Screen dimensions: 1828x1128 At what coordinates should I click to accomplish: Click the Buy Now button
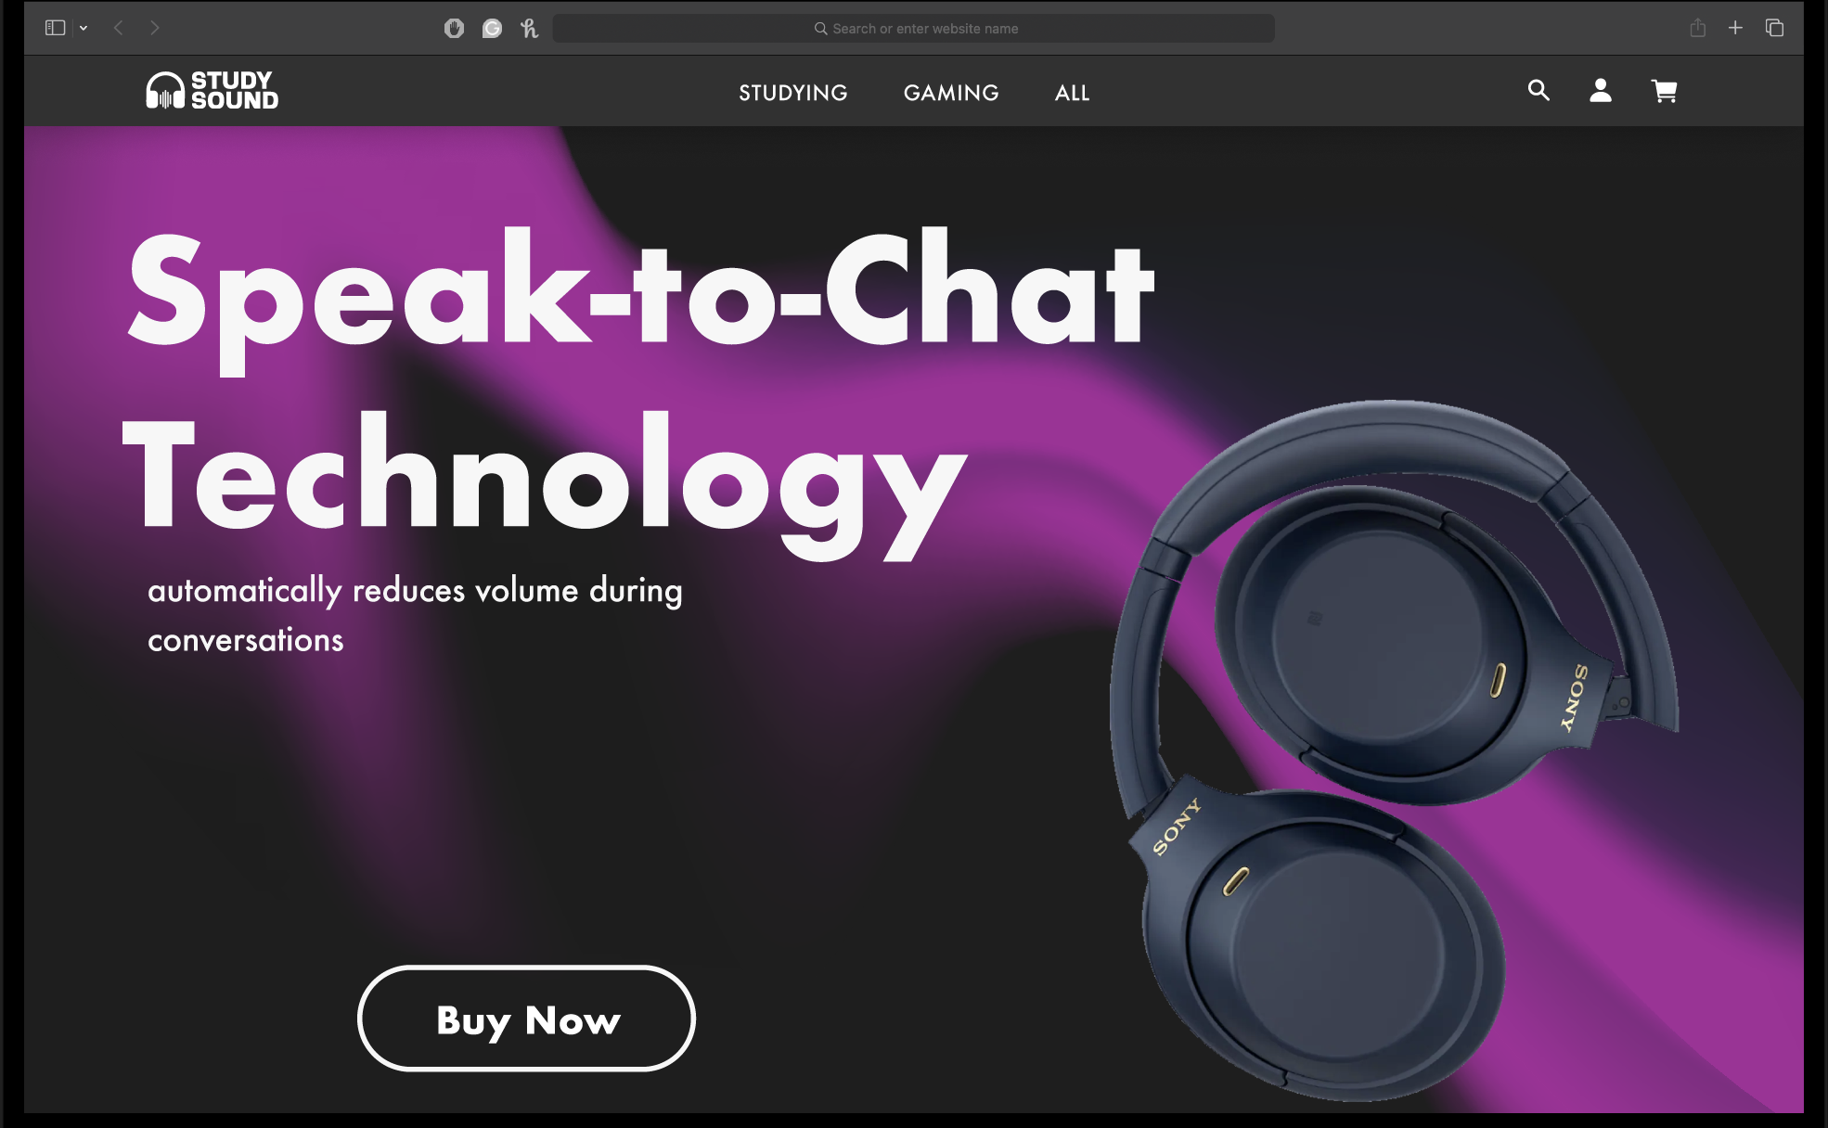tap(526, 1019)
